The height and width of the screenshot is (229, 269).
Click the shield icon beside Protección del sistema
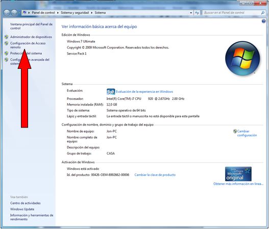[x=6, y=54]
